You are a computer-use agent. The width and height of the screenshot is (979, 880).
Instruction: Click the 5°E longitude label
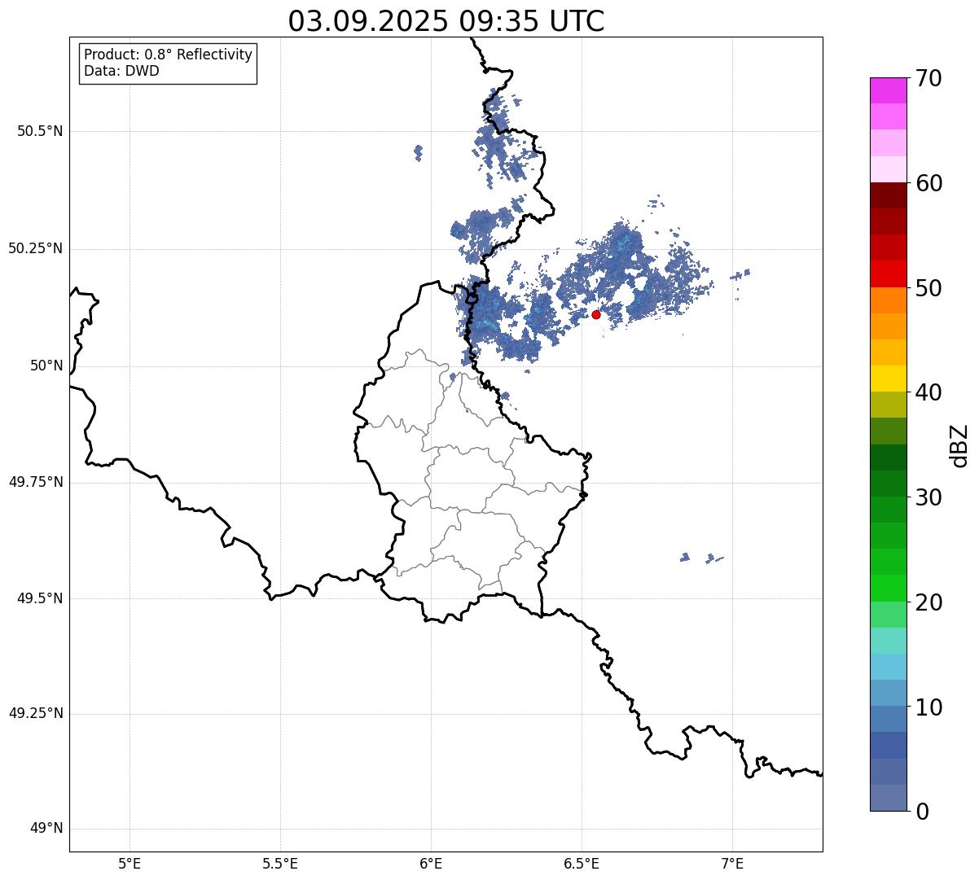(130, 863)
